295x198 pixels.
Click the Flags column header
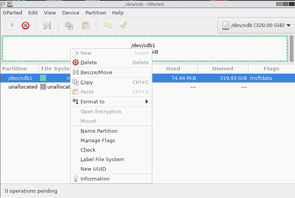click(271, 69)
